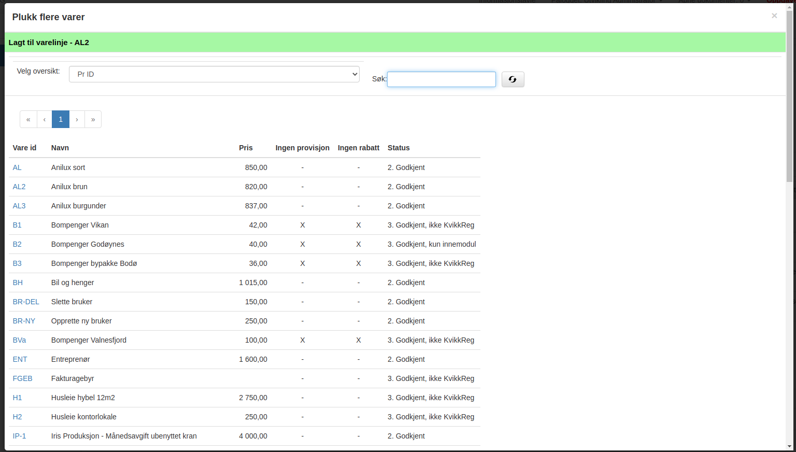Viewport: 796px width, 452px height.
Task: Select ENT Entreprenør product link
Action: click(x=20, y=359)
